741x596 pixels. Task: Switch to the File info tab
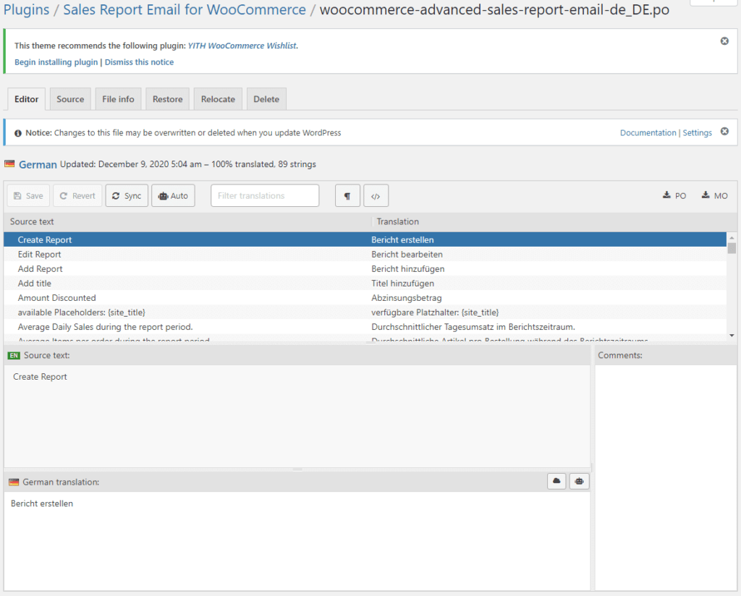[118, 98]
